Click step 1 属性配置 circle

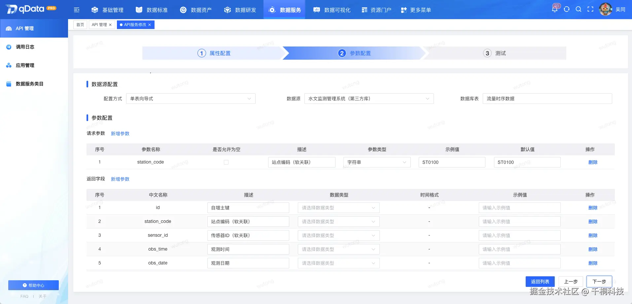[x=201, y=53]
